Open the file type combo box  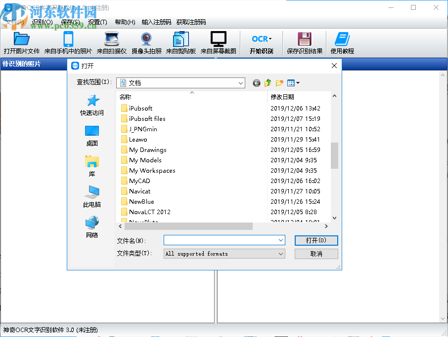(x=224, y=254)
